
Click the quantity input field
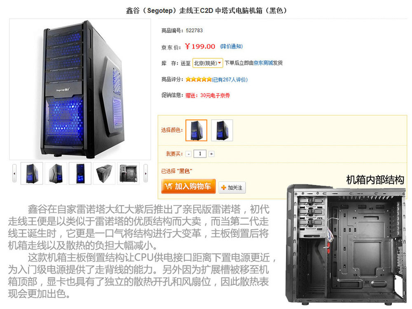point(200,154)
